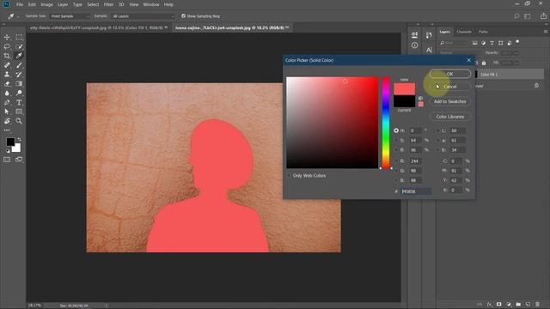This screenshot has height=309, width=550.
Task: Select the Eyedropper tool in the toolbox
Action: pyautogui.click(x=19, y=56)
